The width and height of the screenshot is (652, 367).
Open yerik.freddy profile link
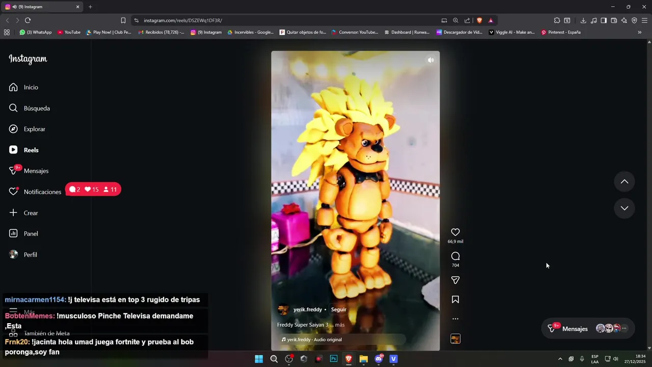click(308, 309)
